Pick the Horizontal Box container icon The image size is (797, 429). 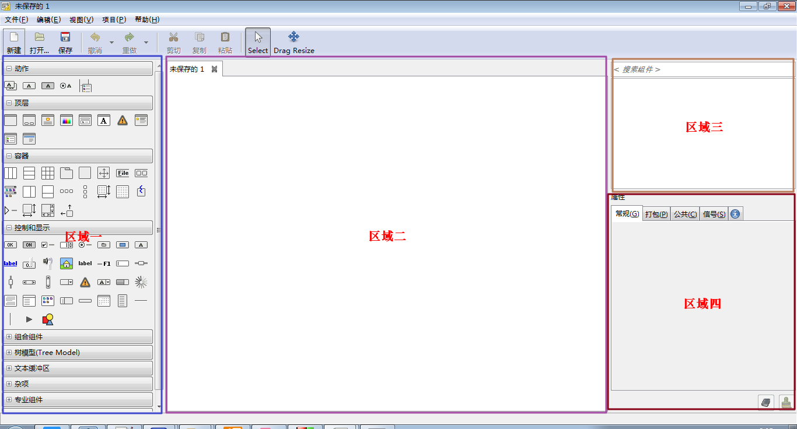tap(11, 173)
